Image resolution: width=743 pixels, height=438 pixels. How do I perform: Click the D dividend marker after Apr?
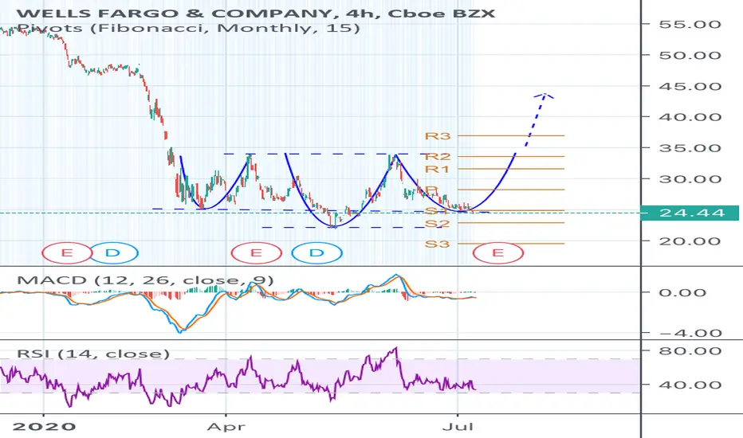pos(316,253)
